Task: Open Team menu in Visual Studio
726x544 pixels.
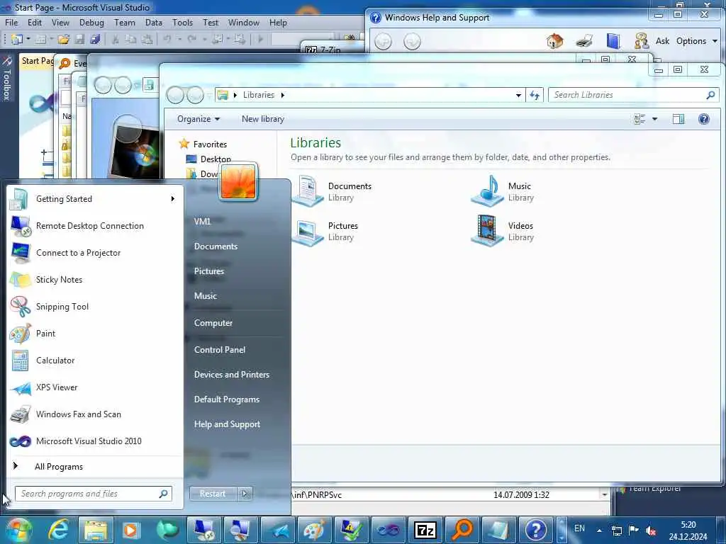Action: click(x=125, y=23)
